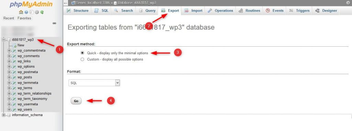Open the Events tab
Image resolution: width=352 pixels, height=131 pixels.
point(275,11)
